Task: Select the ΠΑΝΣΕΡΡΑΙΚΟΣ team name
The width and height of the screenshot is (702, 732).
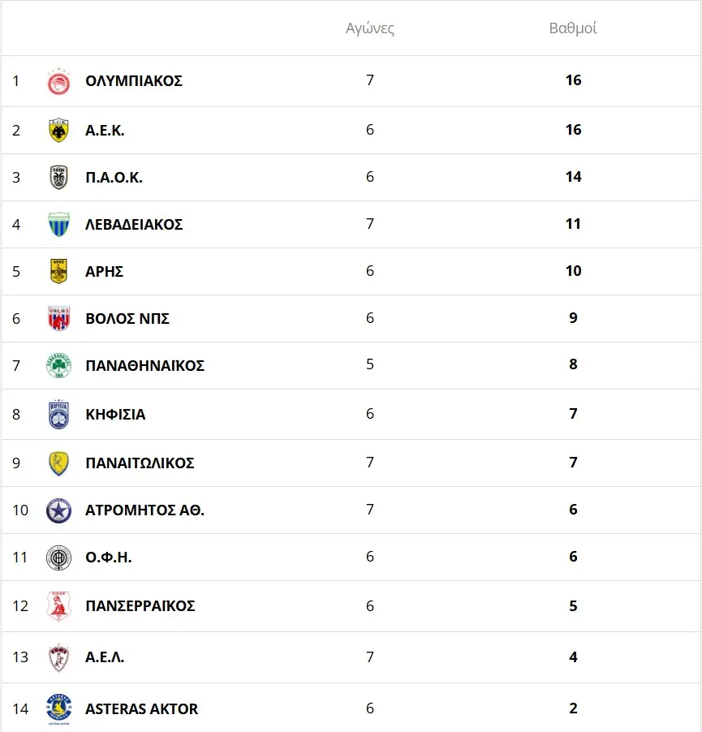Action: 140,606
